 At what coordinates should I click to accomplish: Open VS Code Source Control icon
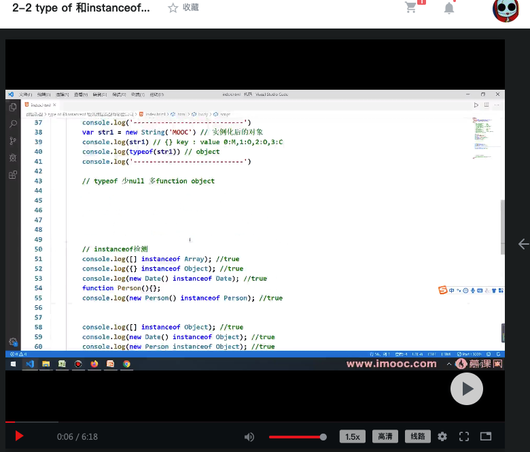coord(13,141)
